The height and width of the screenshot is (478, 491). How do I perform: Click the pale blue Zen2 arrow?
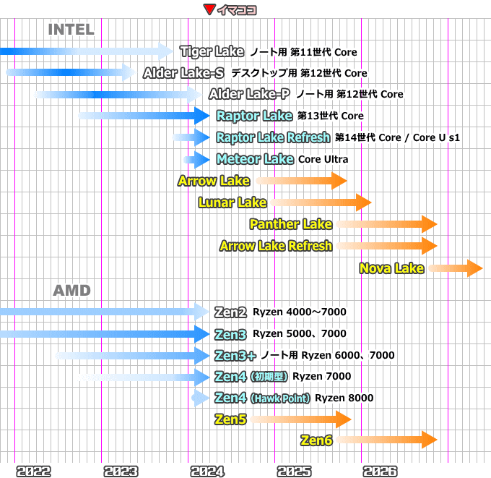click(x=105, y=312)
